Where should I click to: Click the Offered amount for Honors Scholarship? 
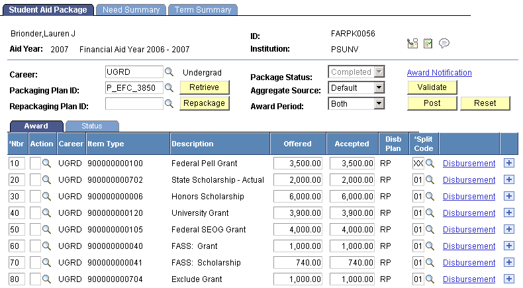coord(298,196)
